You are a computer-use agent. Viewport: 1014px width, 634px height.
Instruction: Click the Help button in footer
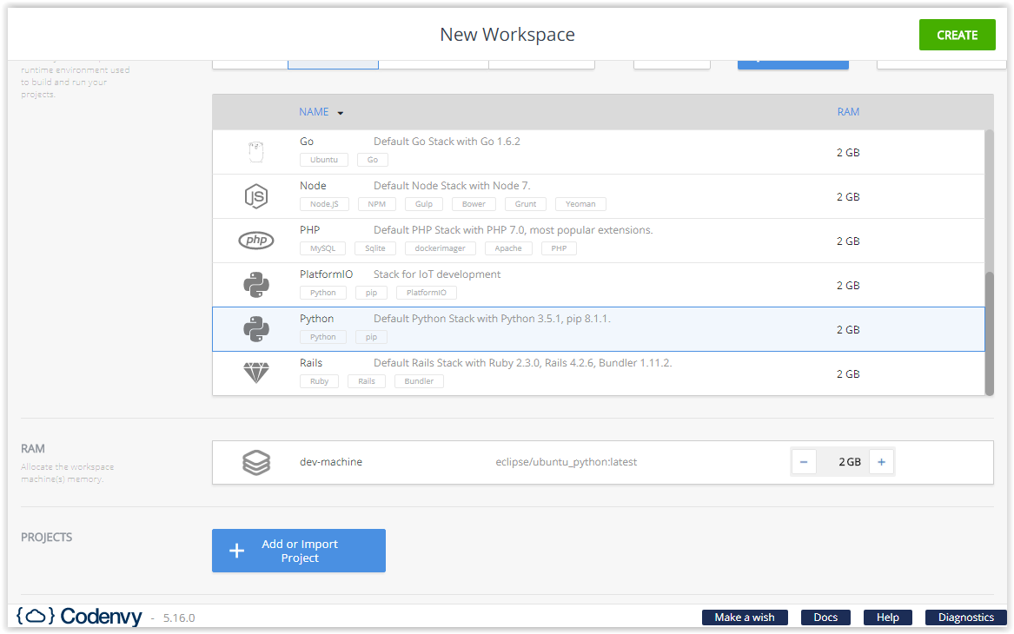pos(888,617)
